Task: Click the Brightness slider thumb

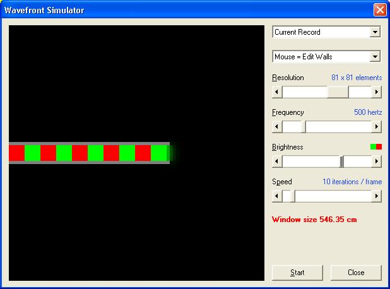Action: 342,162
